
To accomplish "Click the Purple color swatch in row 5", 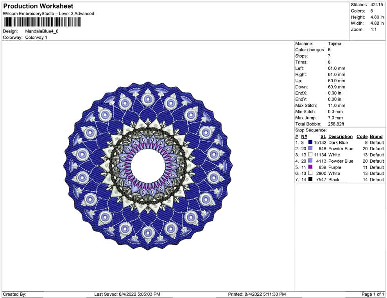I will [310, 167].
